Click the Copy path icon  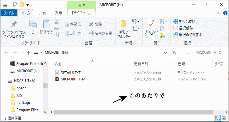[56, 28]
